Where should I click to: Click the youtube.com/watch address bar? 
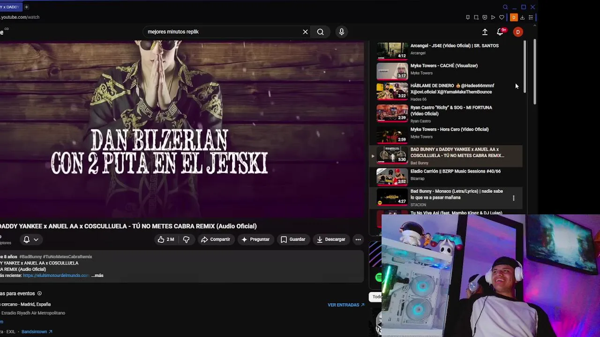point(20,17)
